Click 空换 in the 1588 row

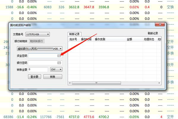tap(170, 7)
